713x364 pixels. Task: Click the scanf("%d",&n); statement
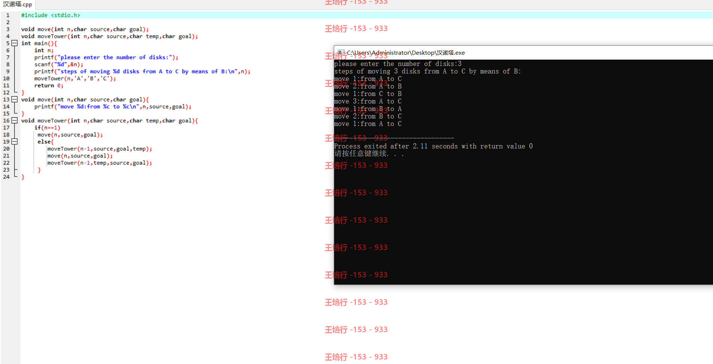click(x=59, y=64)
